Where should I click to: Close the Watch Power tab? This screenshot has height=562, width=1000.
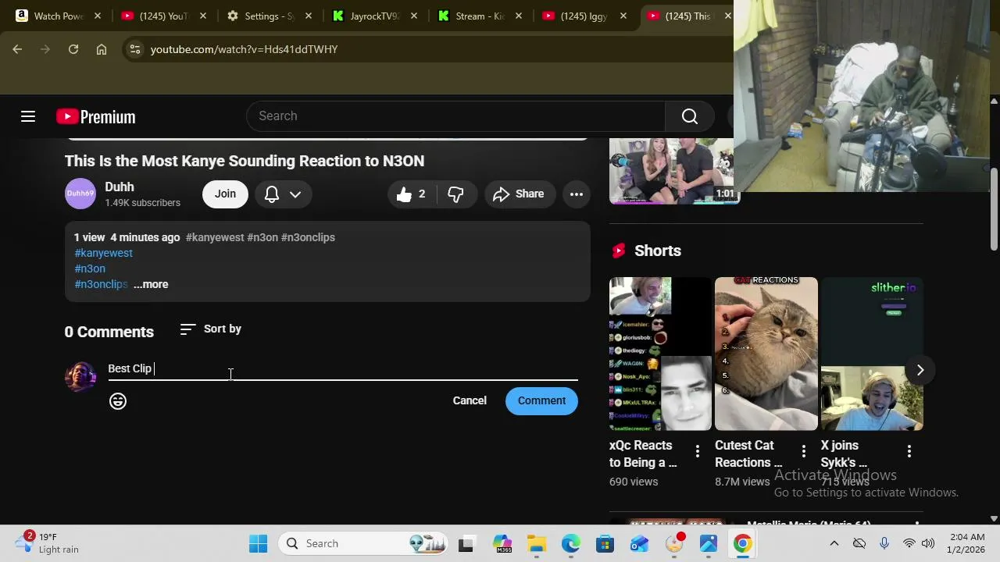[x=98, y=16]
